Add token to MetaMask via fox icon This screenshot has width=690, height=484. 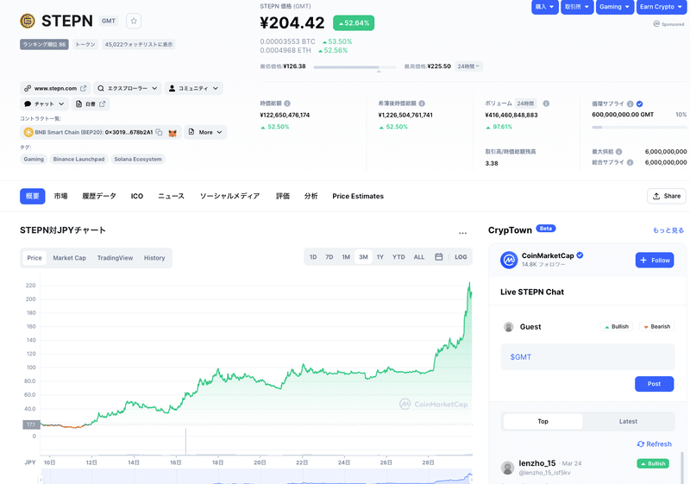click(172, 133)
